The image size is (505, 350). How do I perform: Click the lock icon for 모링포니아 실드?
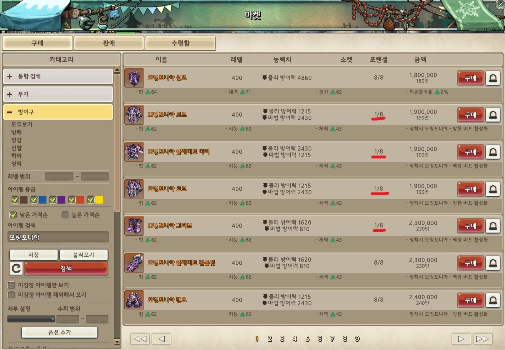pos(493,78)
